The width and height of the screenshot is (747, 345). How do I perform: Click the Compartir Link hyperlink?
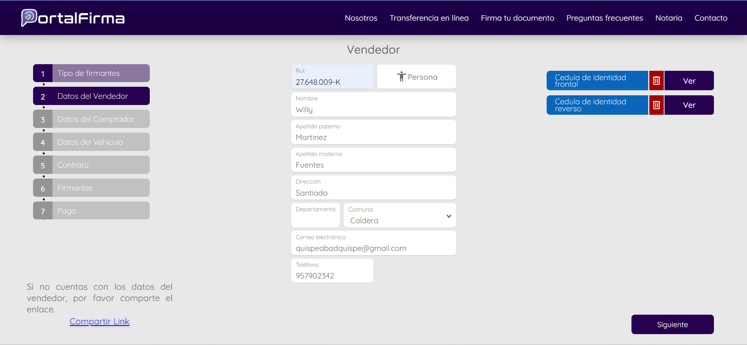point(100,321)
